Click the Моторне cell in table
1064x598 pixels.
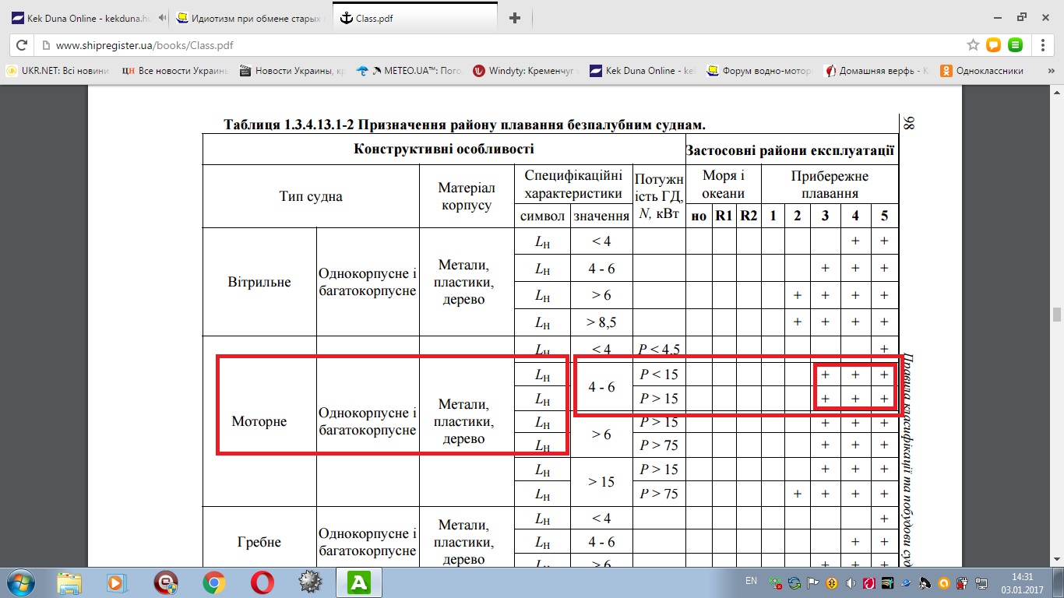[259, 421]
